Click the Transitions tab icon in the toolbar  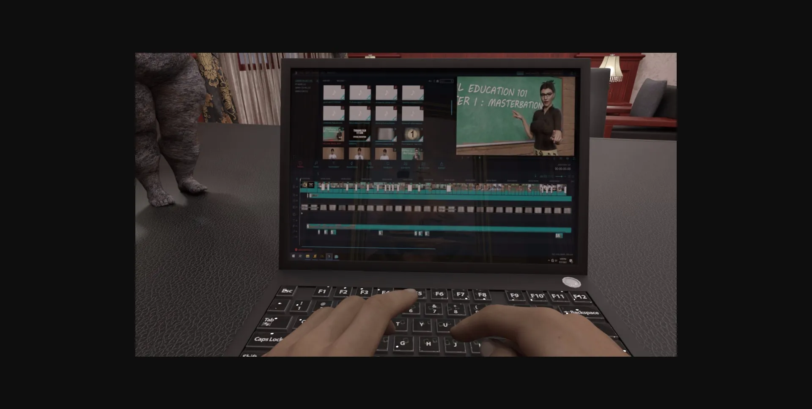coord(351,164)
